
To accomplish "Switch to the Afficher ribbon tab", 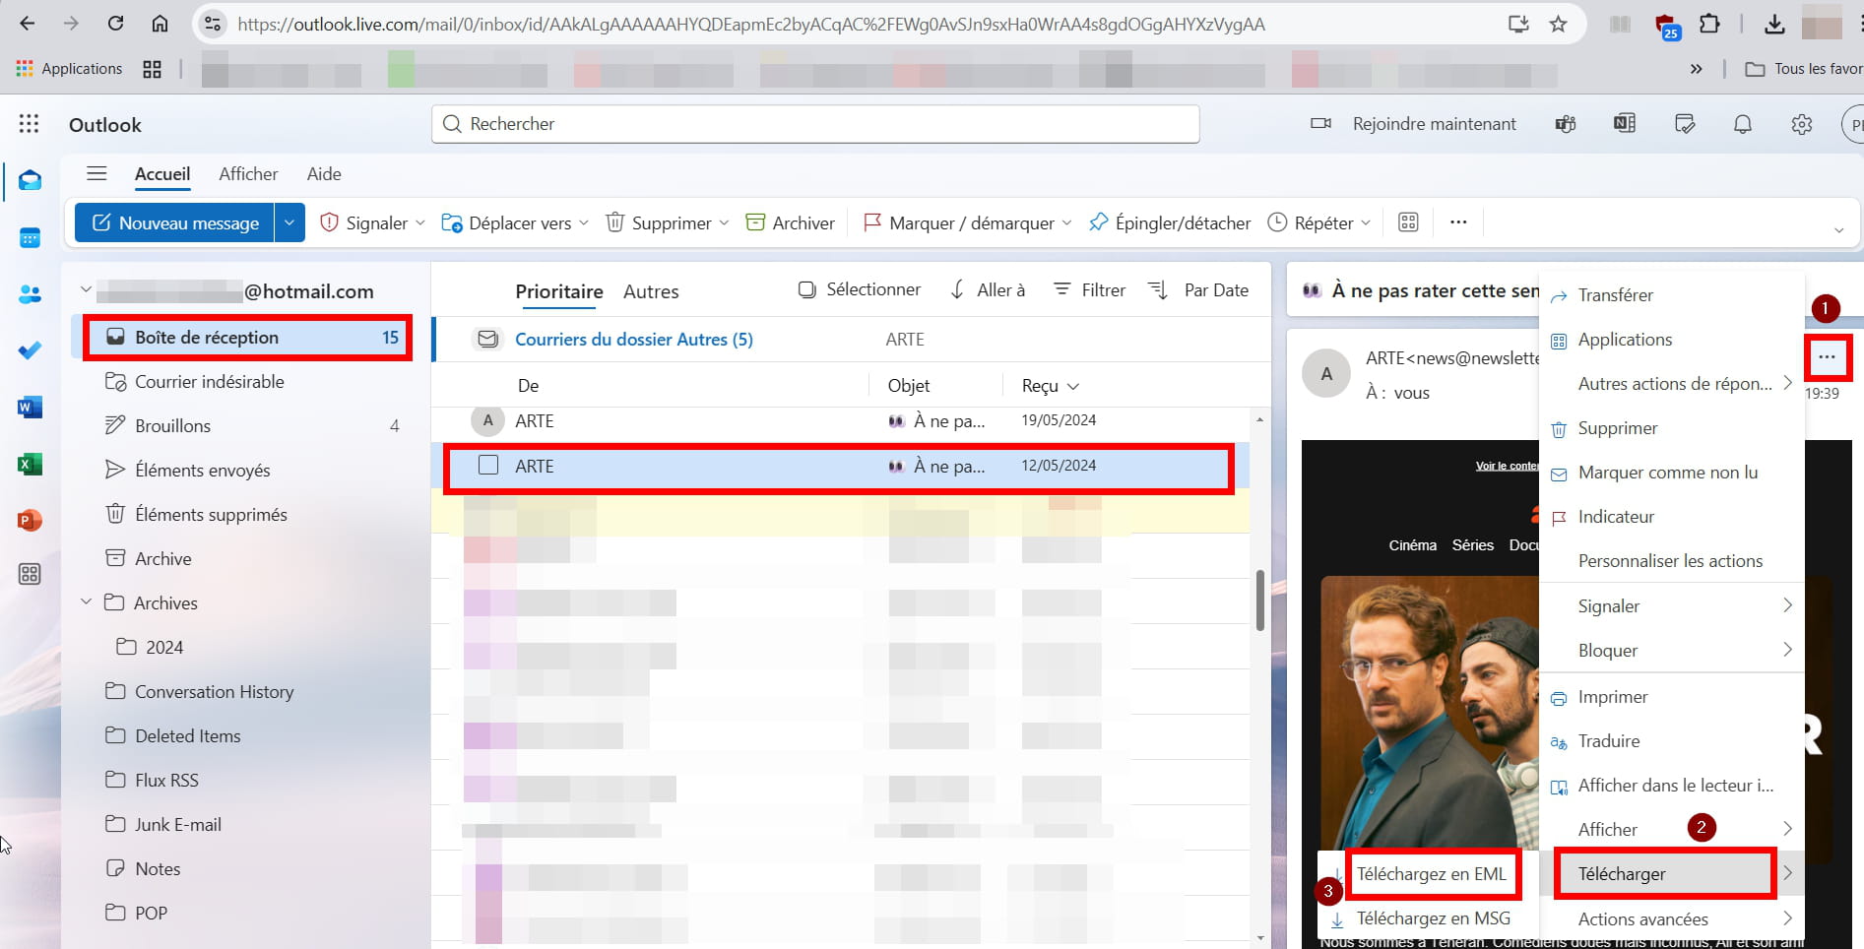I will (x=248, y=174).
